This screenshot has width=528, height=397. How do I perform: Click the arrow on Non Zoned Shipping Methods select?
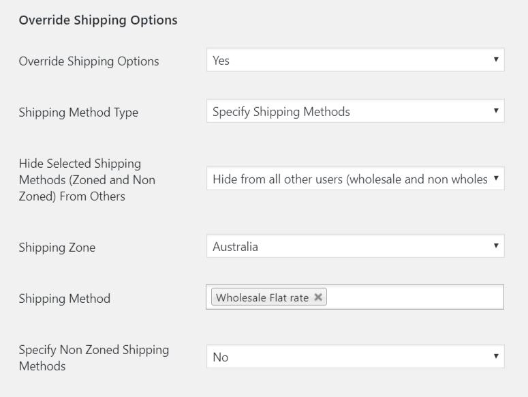[x=495, y=356]
